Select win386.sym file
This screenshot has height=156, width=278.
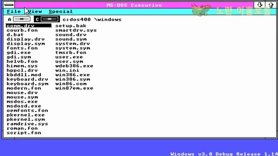tap(73, 79)
